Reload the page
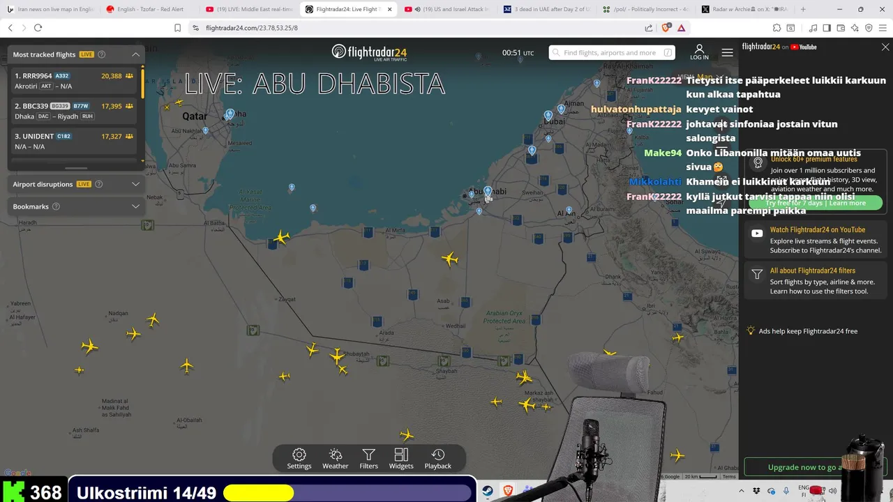Screen dimensions: 893x502 coord(38,28)
